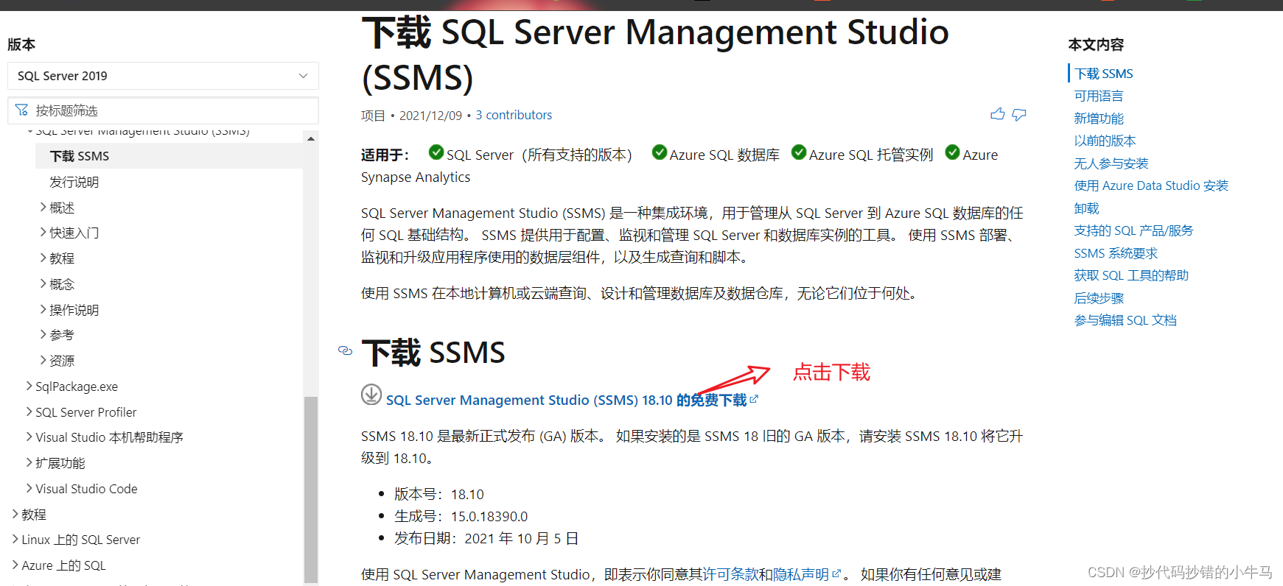
Task: Jump to 获取 SQL 工具的帮助 section
Action: click(1131, 275)
